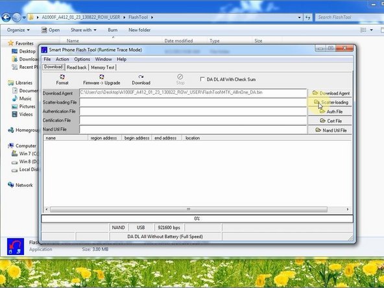Screen dimensions: 384x288
Task: Open the Options menu
Action: (x=82, y=59)
